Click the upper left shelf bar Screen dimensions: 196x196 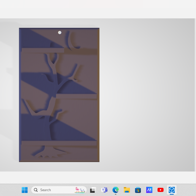[x=43, y=50]
